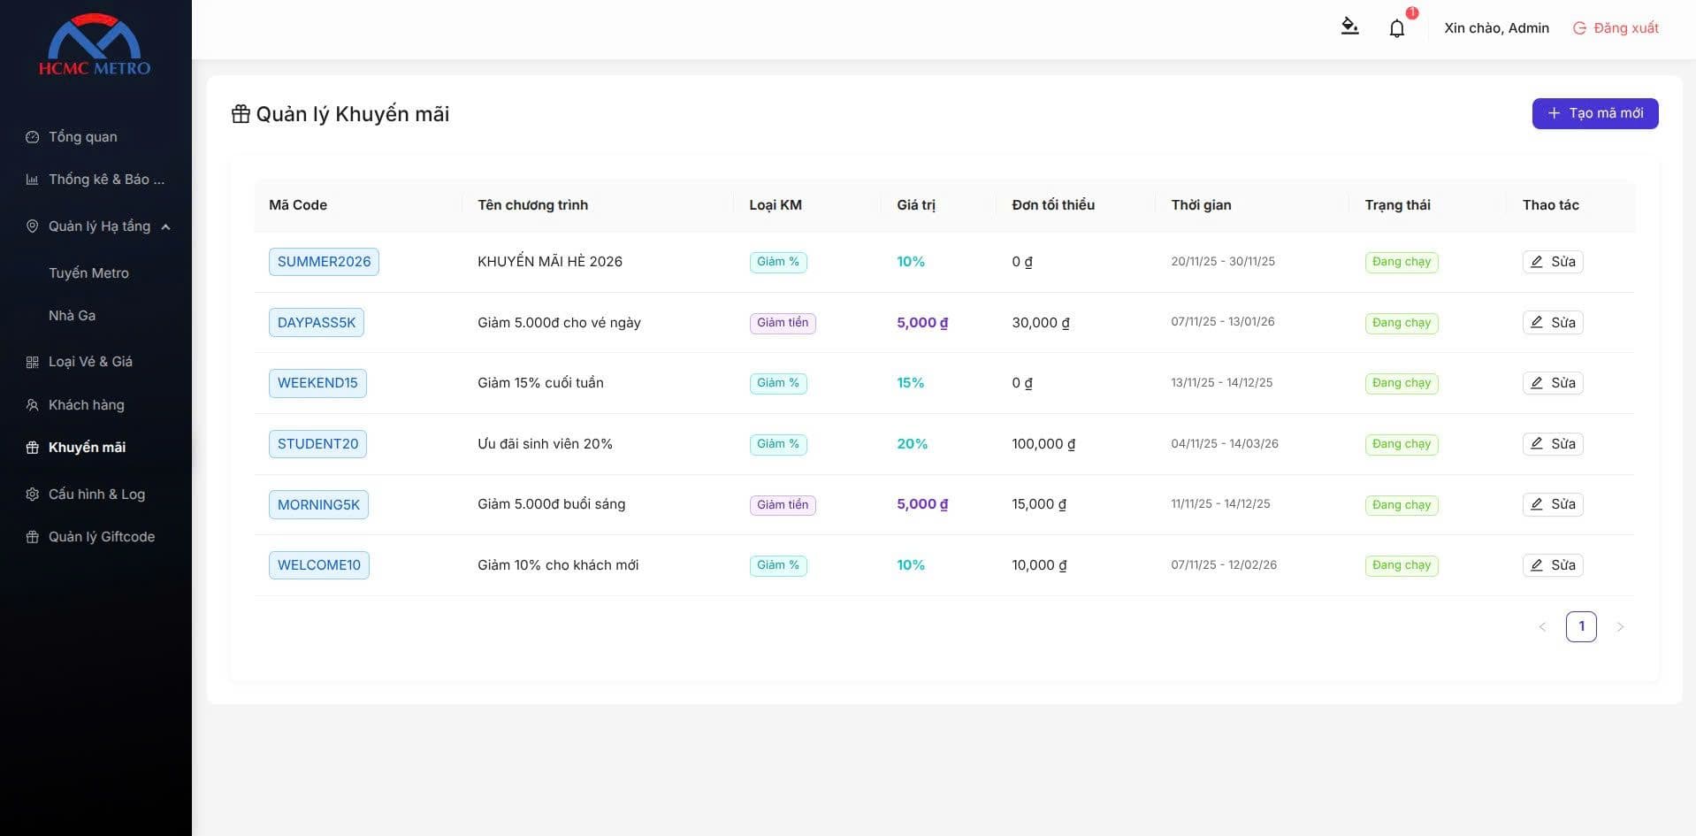Image resolution: width=1696 pixels, height=836 pixels.
Task: Click the HCMC Metro logo
Action: pyautogui.click(x=95, y=44)
